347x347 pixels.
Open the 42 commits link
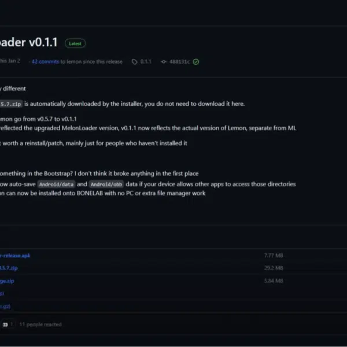pyautogui.click(x=45, y=61)
